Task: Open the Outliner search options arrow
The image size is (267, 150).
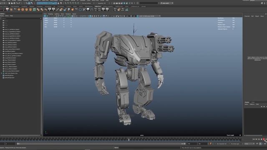Action: [40, 18]
